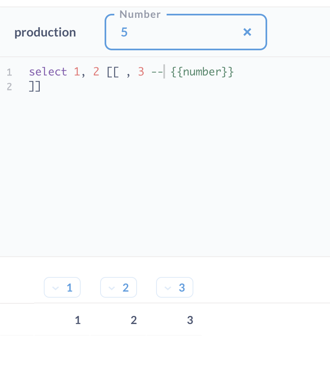The width and height of the screenshot is (330, 365).
Task: Click the ]] closing brackets on line 2
Action: (34, 86)
